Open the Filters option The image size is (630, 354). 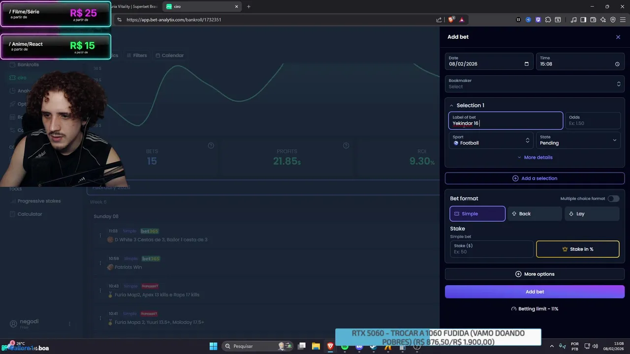pos(136,56)
